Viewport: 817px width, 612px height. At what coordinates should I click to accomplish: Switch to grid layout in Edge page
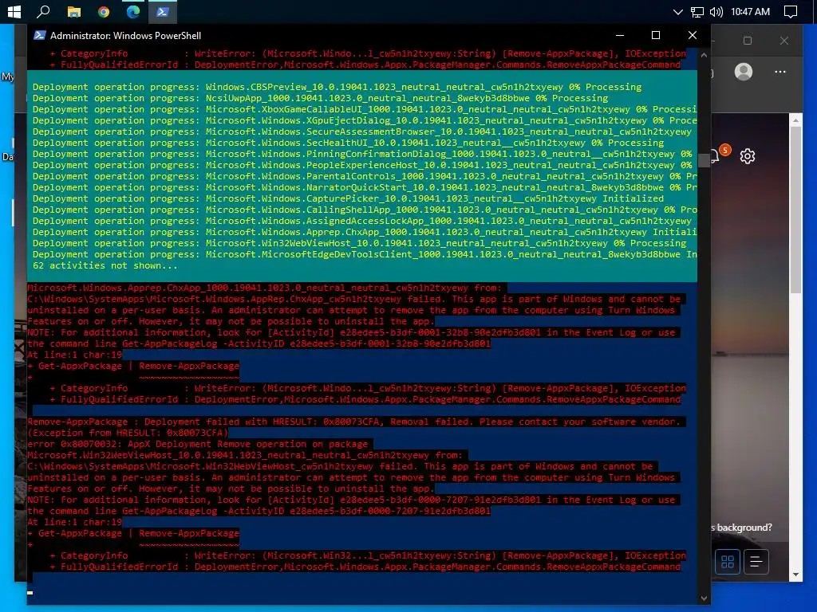click(728, 562)
